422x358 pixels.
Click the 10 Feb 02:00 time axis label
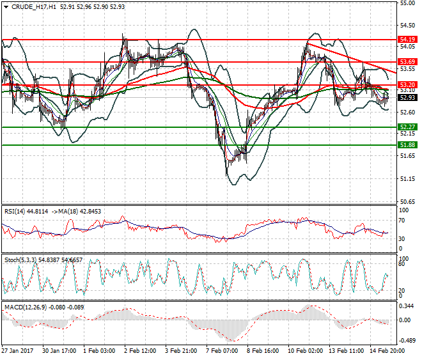point(305,351)
